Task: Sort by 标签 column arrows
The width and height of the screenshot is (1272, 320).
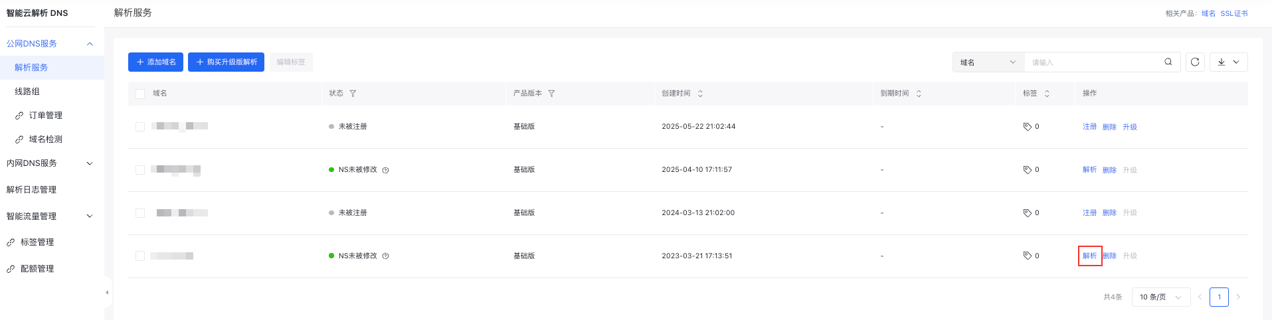Action: [1047, 94]
